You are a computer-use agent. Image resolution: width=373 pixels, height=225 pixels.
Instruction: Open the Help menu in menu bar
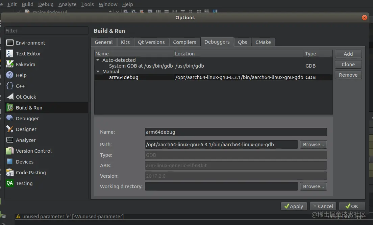pyautogui.click(x=127, y=4)
